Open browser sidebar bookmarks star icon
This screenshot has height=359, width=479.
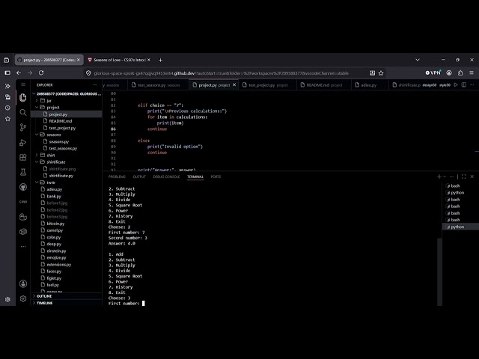click(7, 119)
